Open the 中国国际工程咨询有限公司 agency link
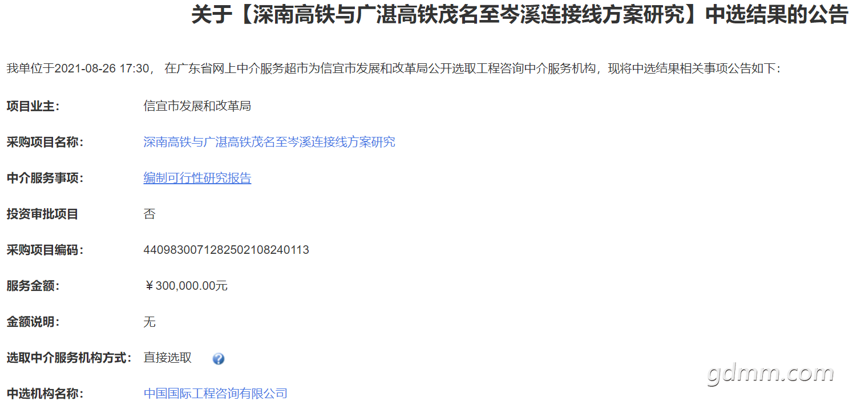 point(216,394)
